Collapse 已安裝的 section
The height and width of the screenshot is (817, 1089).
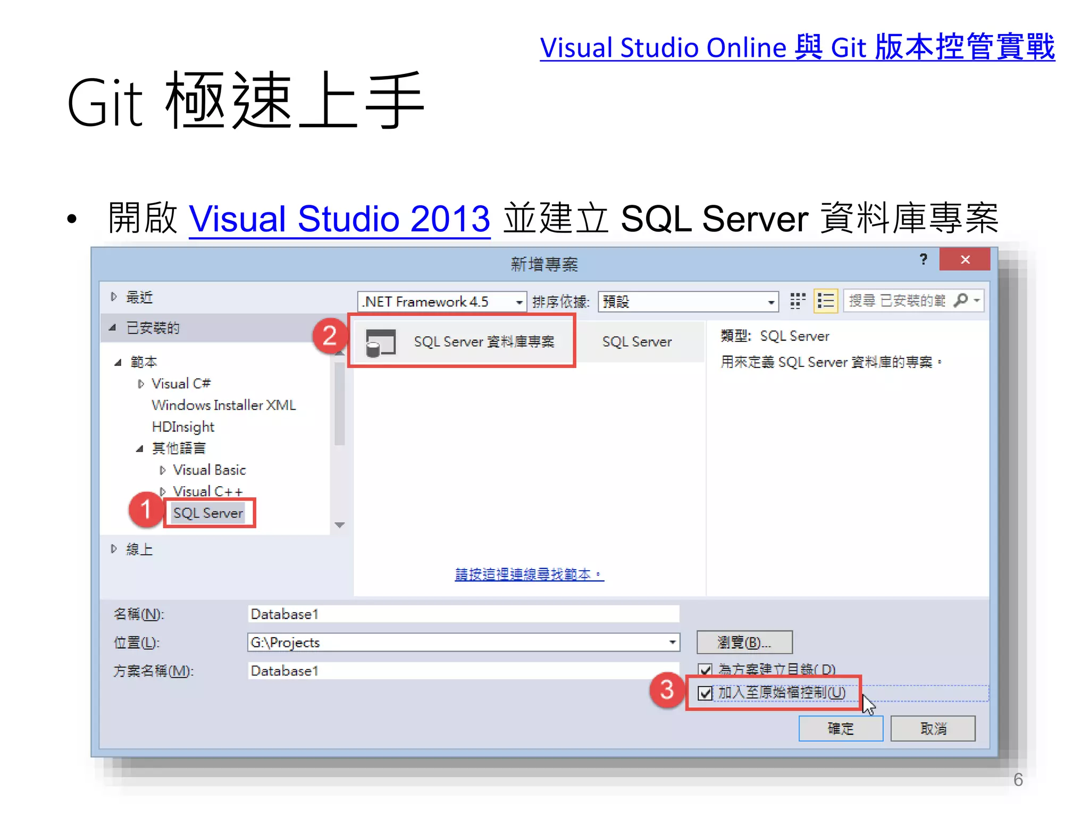coord(113,328)
